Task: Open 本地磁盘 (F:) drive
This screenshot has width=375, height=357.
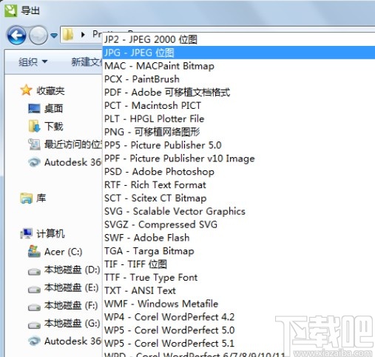Action: click(x=71, y=306)
